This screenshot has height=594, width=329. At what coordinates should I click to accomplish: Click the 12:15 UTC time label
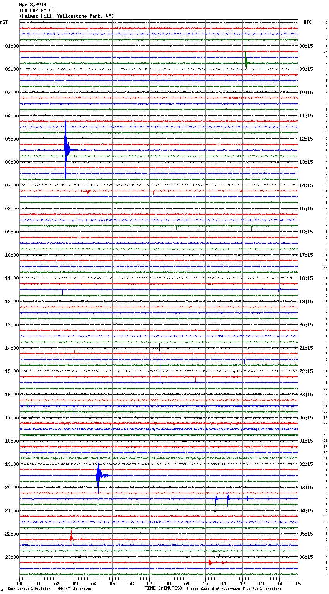[306, 139]
